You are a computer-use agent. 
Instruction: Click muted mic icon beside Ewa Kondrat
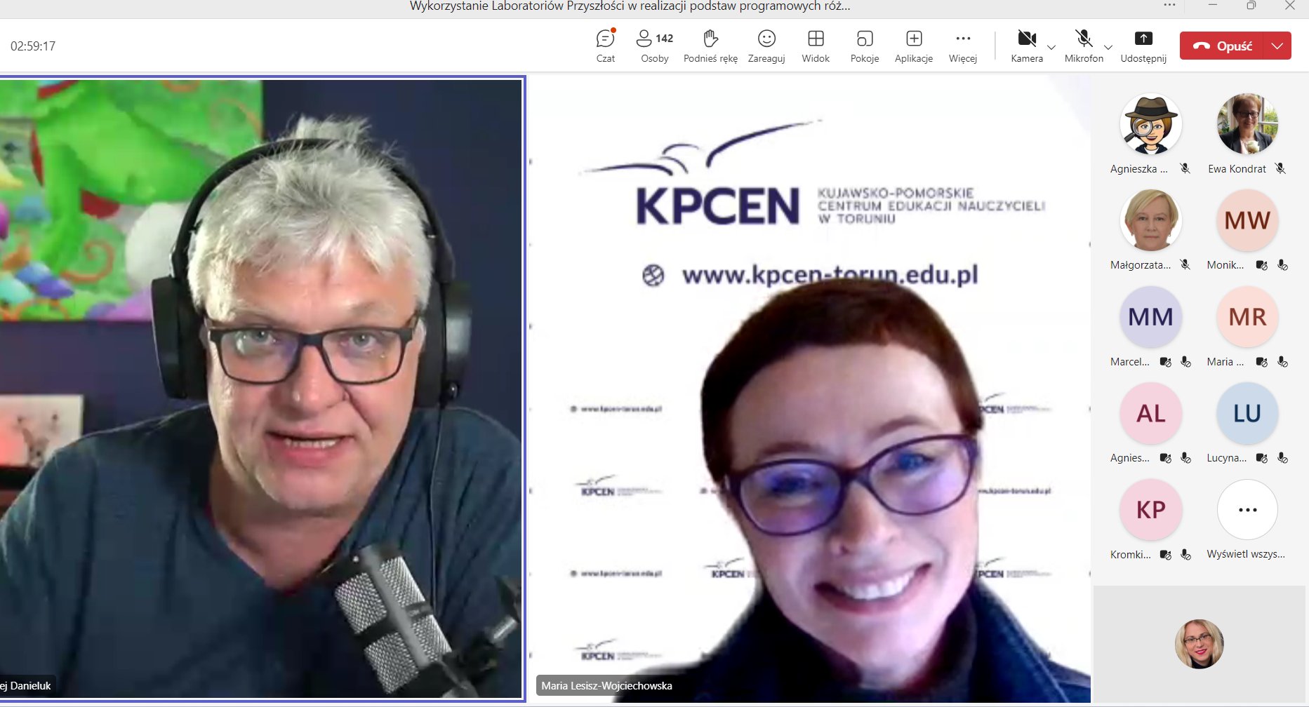[x=1281, y=168]
